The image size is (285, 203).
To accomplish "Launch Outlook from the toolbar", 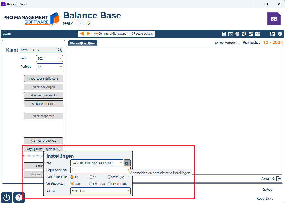I will point(244,34).
